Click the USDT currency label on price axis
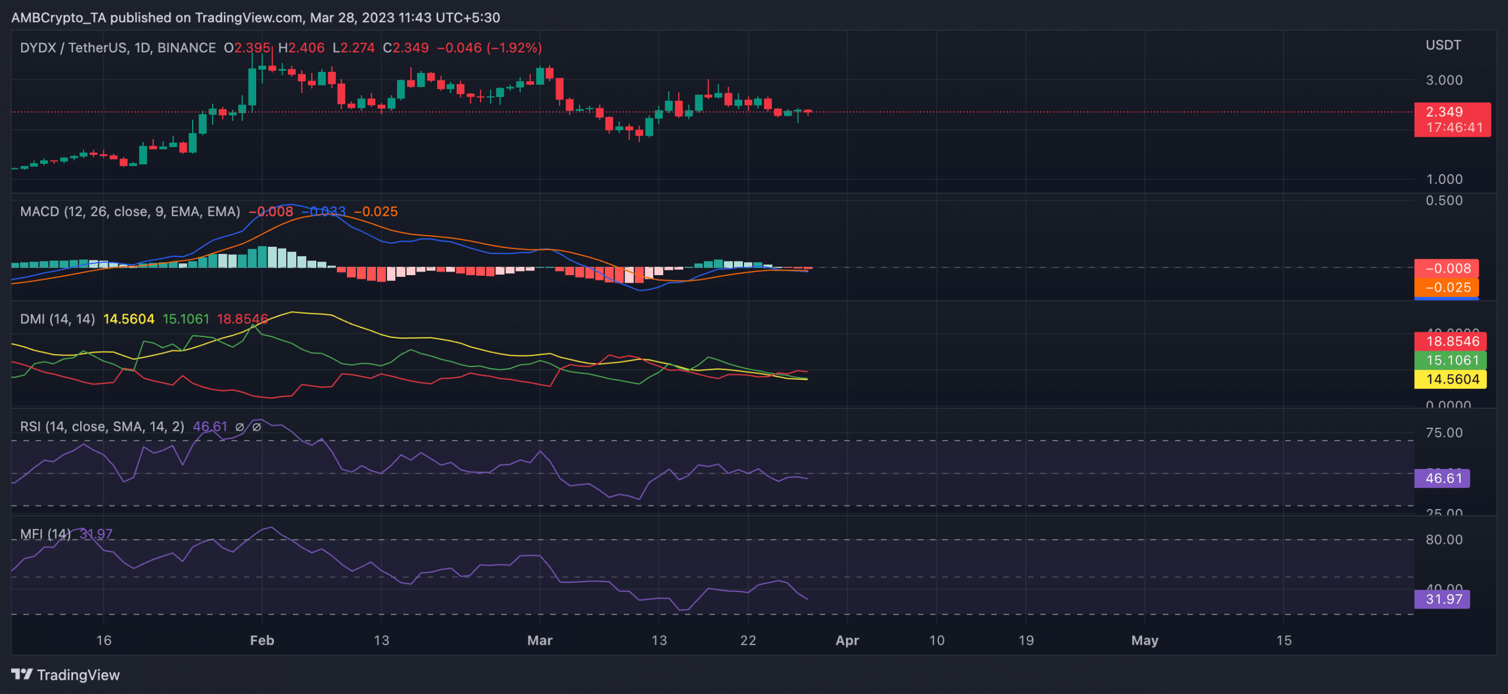This screenshot has width=1508, height=694. point(1443,45)
